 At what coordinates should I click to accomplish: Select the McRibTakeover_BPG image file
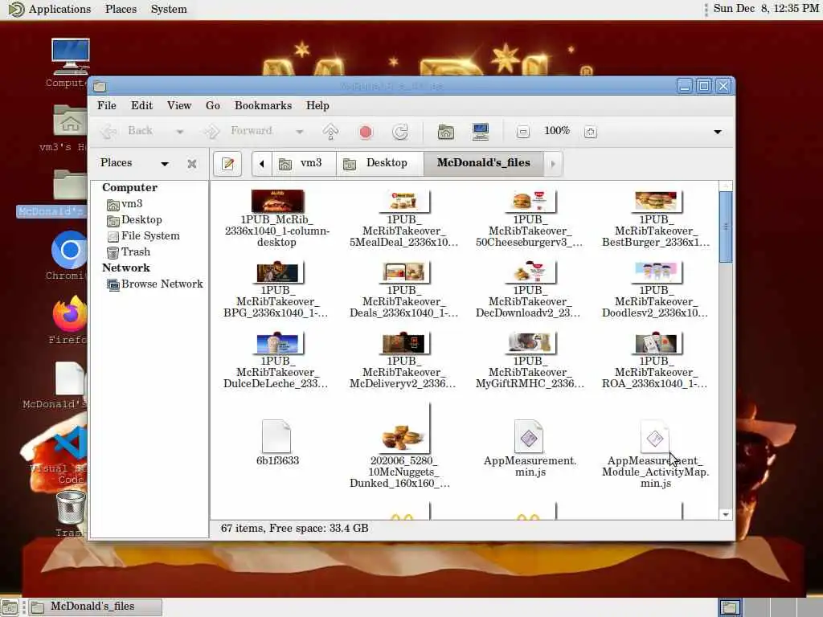(277, 272)
